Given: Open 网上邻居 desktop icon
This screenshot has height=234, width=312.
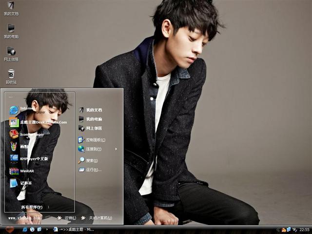Looking at the screenshot, I should click(11, 54).
